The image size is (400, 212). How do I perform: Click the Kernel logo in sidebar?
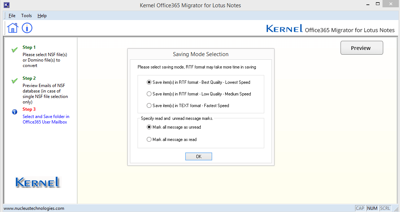(38, 182)
